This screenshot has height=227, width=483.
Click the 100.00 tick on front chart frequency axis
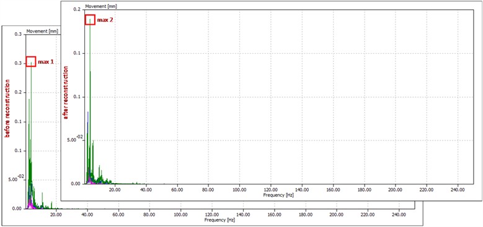[x=240, y=190]
